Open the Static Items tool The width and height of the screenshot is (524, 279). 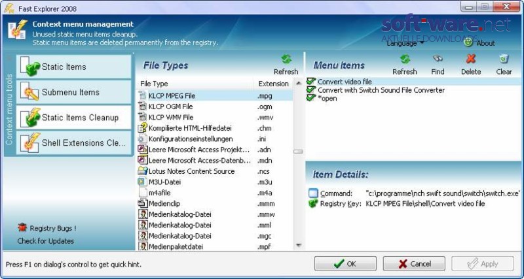(x=73, y=67)
